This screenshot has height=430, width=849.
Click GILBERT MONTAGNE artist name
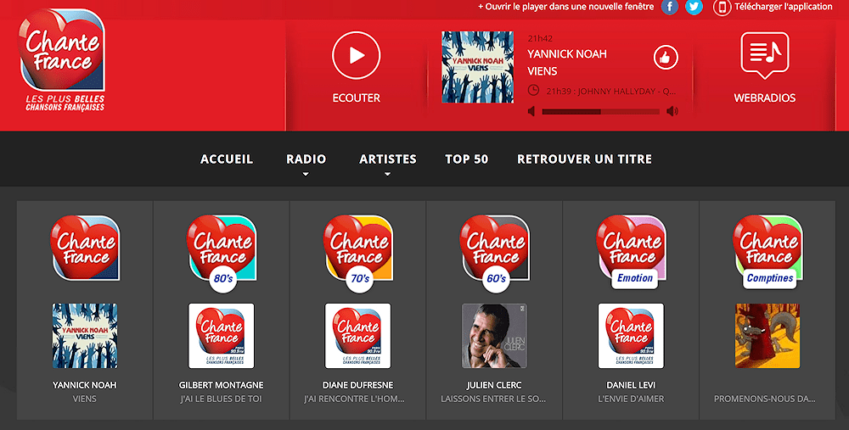coord(222,385)
